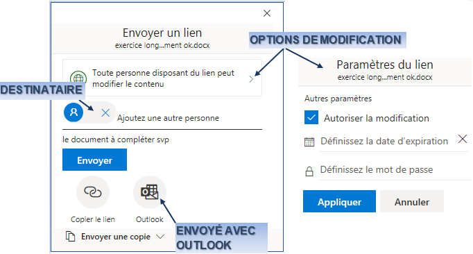
Task: Open the calendar icon for expiration date
Action: point(309,142)
